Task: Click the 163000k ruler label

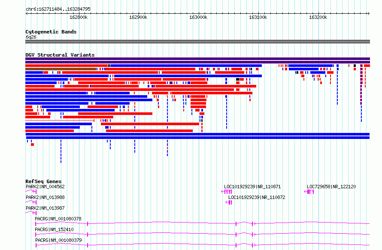Action: pyautogui.click(x=198, y=17)
